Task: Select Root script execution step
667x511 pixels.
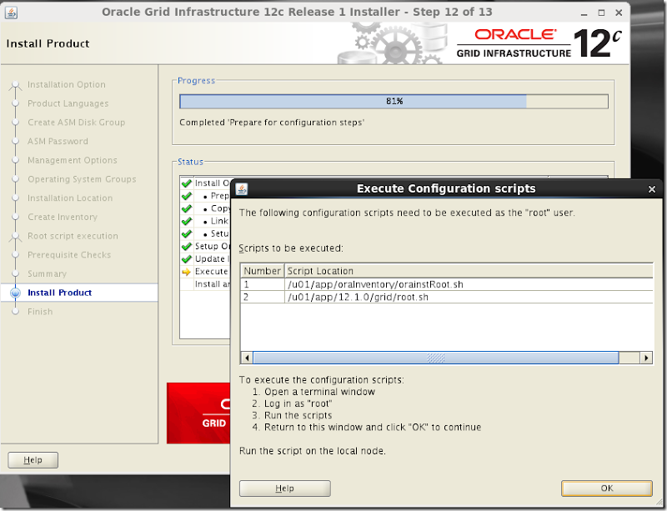Action: click(73, 236)
